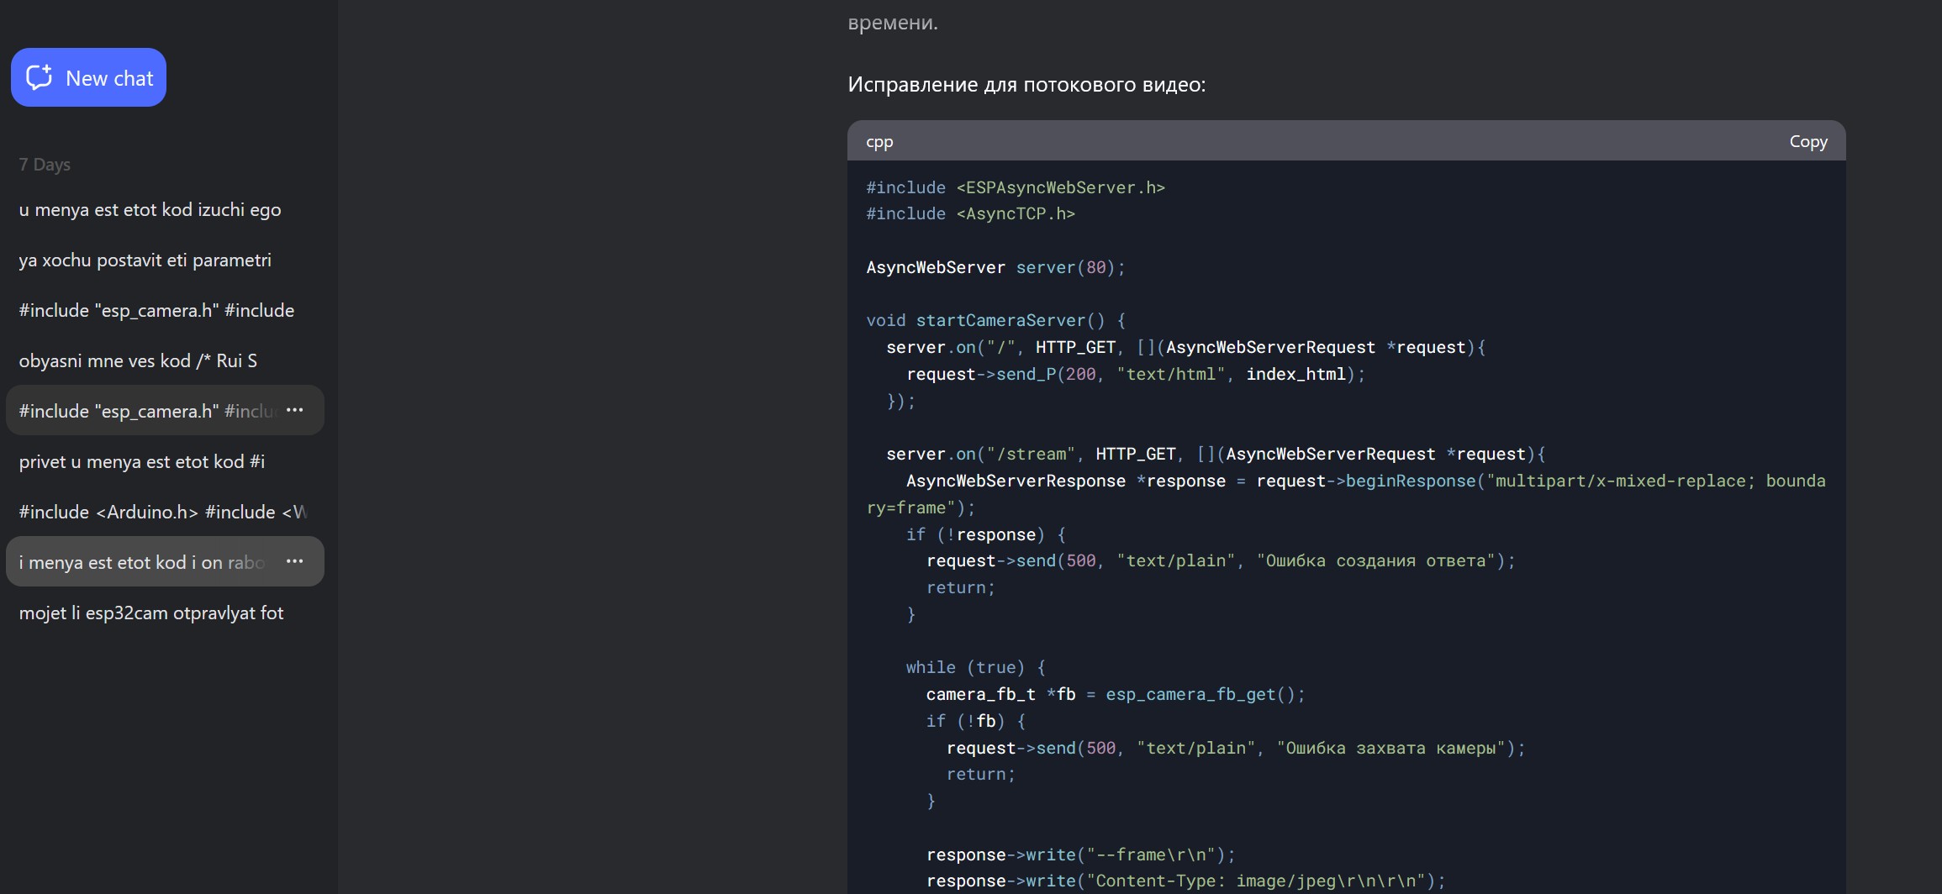Image resolution: width=1942 pixels, height=894 pixels.
Task: Click code line '#include <ESPAsyncWebServer.h>'
Action: coord(1016,187)
